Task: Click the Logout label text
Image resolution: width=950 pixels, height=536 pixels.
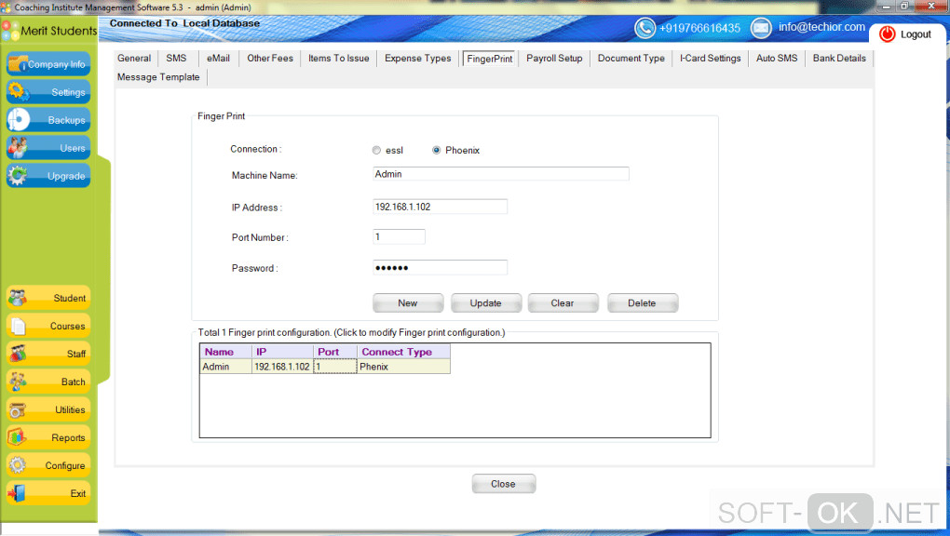Action: 916,34
